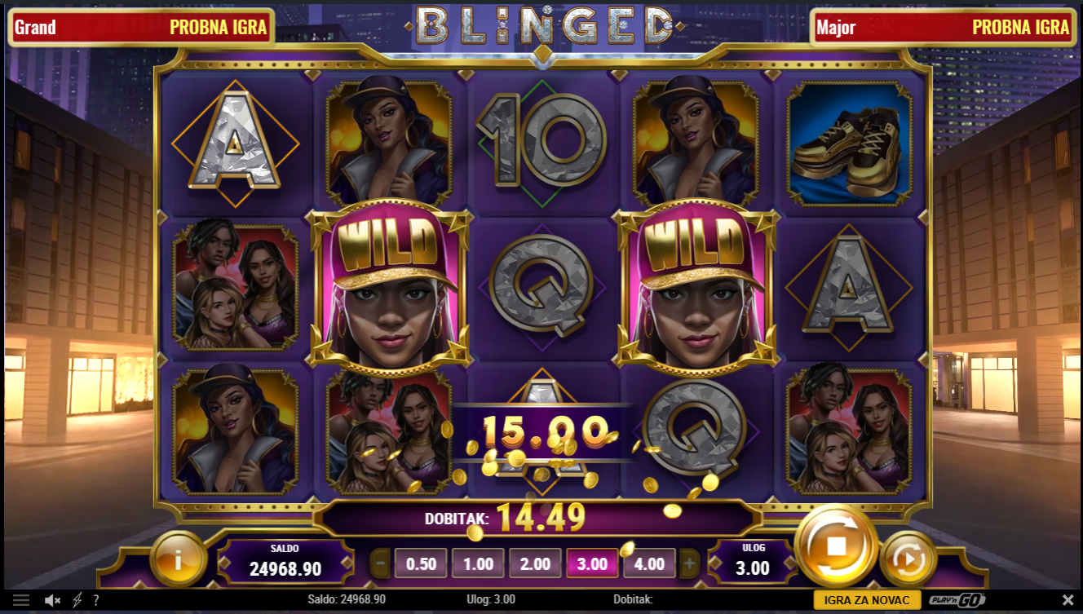The image size is (1083, 614).
Task: Open the hamburger menu in the bottom bar
Action: (21, 600)
